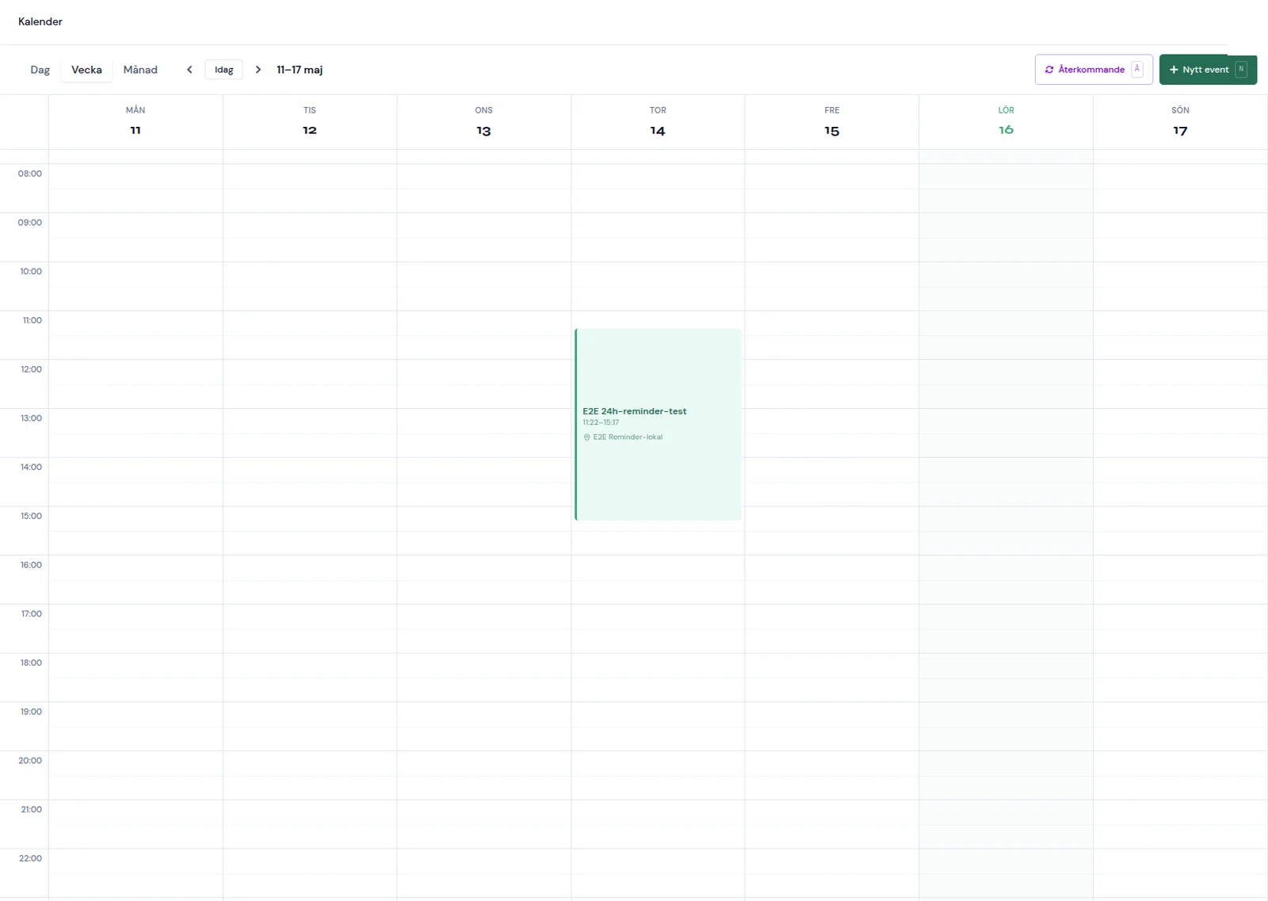Jump to today with Idag button

coord(224,70)
